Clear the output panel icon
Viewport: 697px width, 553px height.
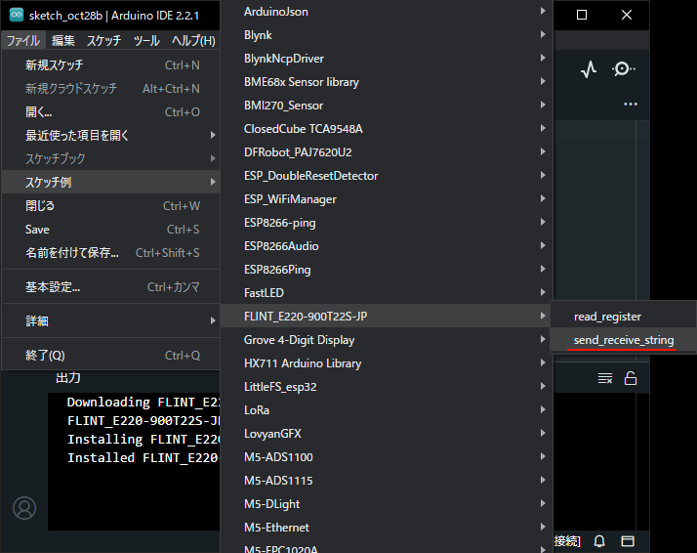(605, 379)
